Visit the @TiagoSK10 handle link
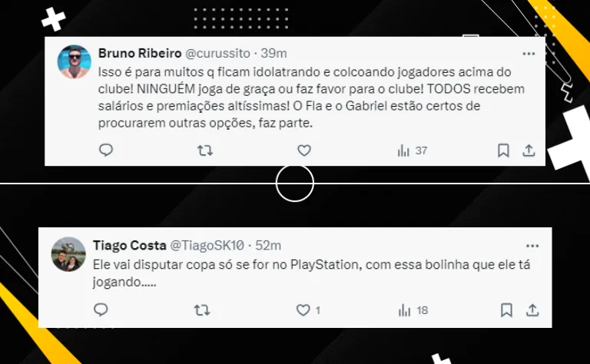 [207, 246]
